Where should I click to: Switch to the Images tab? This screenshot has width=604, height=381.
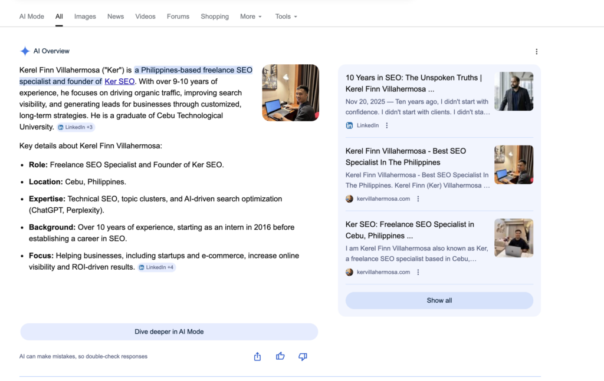85,16
